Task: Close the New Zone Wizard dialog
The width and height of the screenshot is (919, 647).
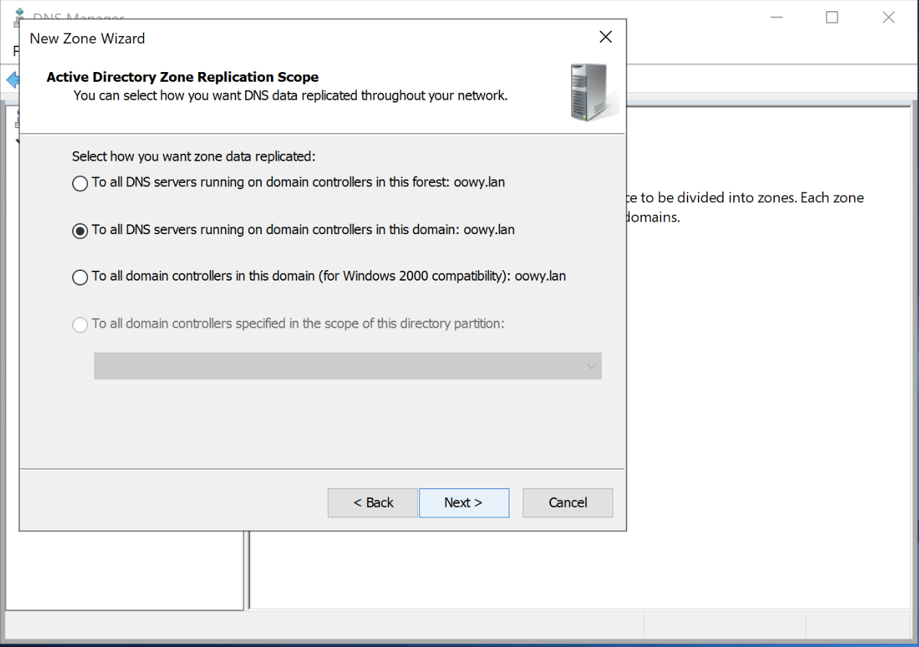Action: tap(605, 37)
